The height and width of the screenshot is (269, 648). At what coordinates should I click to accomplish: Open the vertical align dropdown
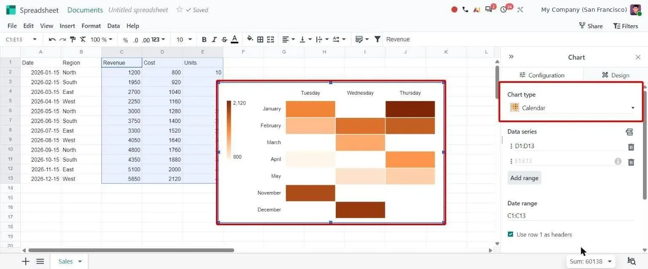(306, 40)
